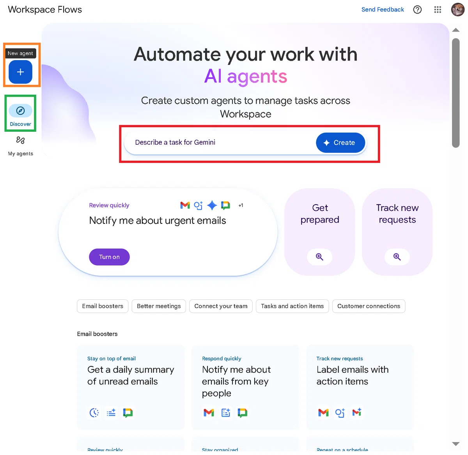
Task: Click the +1 indicator in urgent emails card
Action: coord(241,205)
